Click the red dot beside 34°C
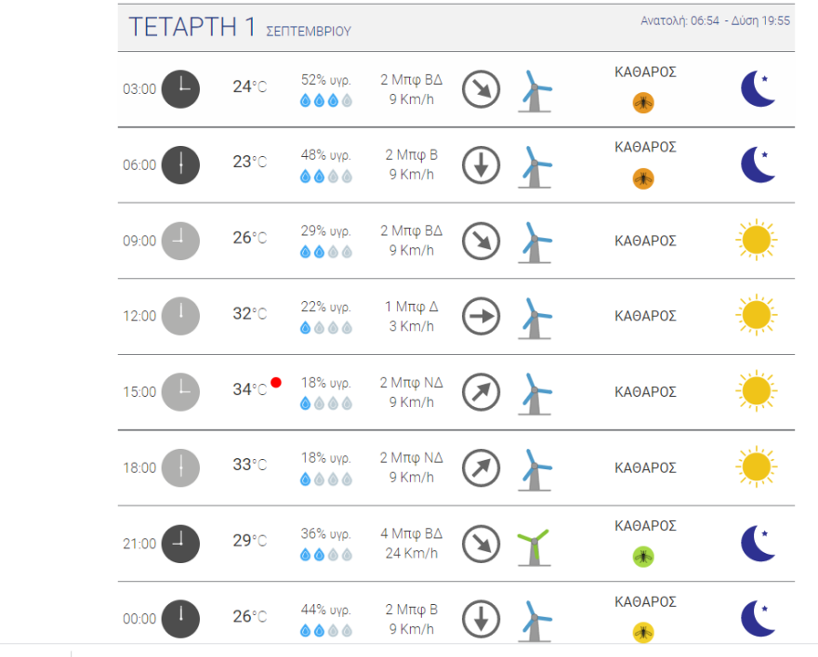Image resolution: width=818 pixels, height=657 pixels. [276, 382]
